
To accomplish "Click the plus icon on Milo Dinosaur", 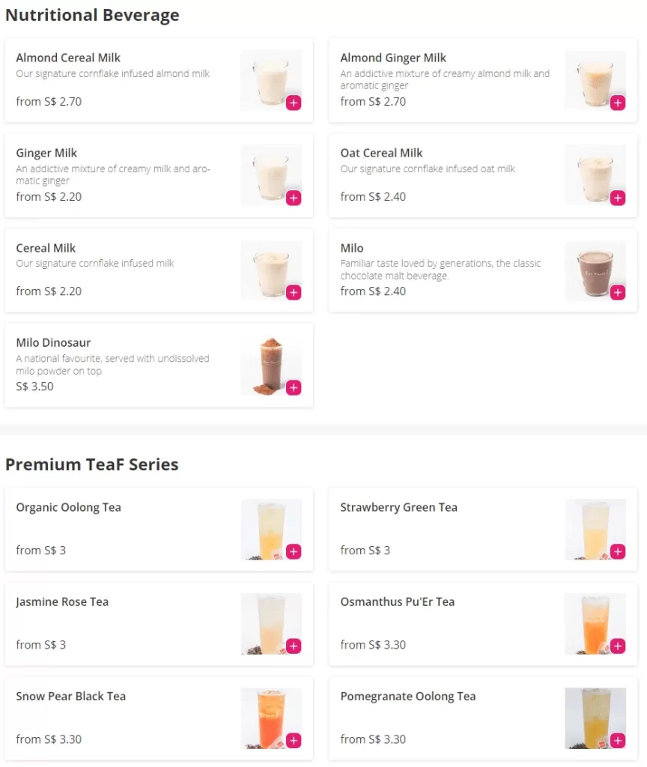I will (293, 388).
